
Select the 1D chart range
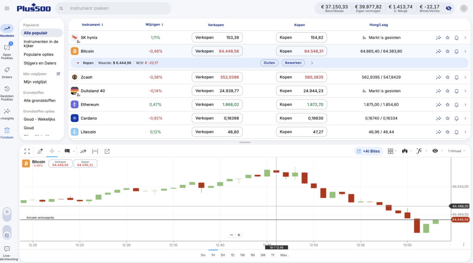point(232,255)
